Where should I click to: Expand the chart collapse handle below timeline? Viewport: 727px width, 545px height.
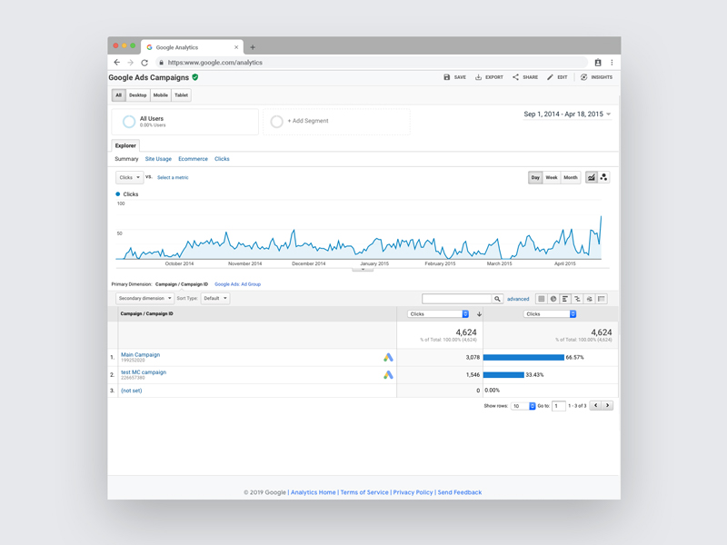363,269
